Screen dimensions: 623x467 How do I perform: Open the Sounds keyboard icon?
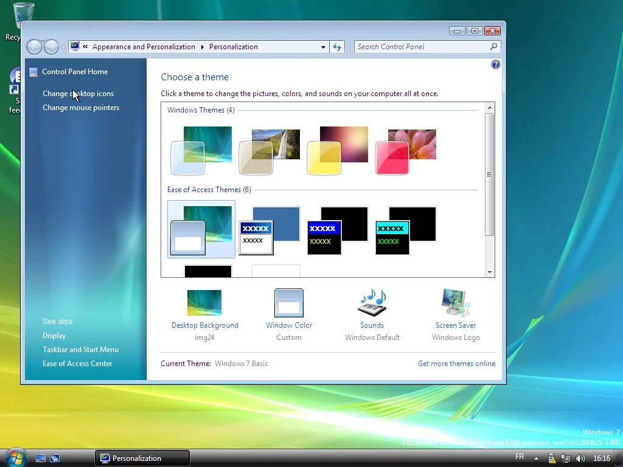(x=372, y=303)
